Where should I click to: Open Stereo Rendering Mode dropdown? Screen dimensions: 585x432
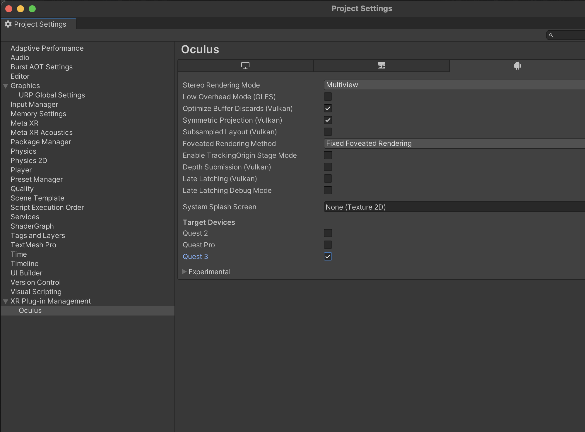[x=454, y=85]
